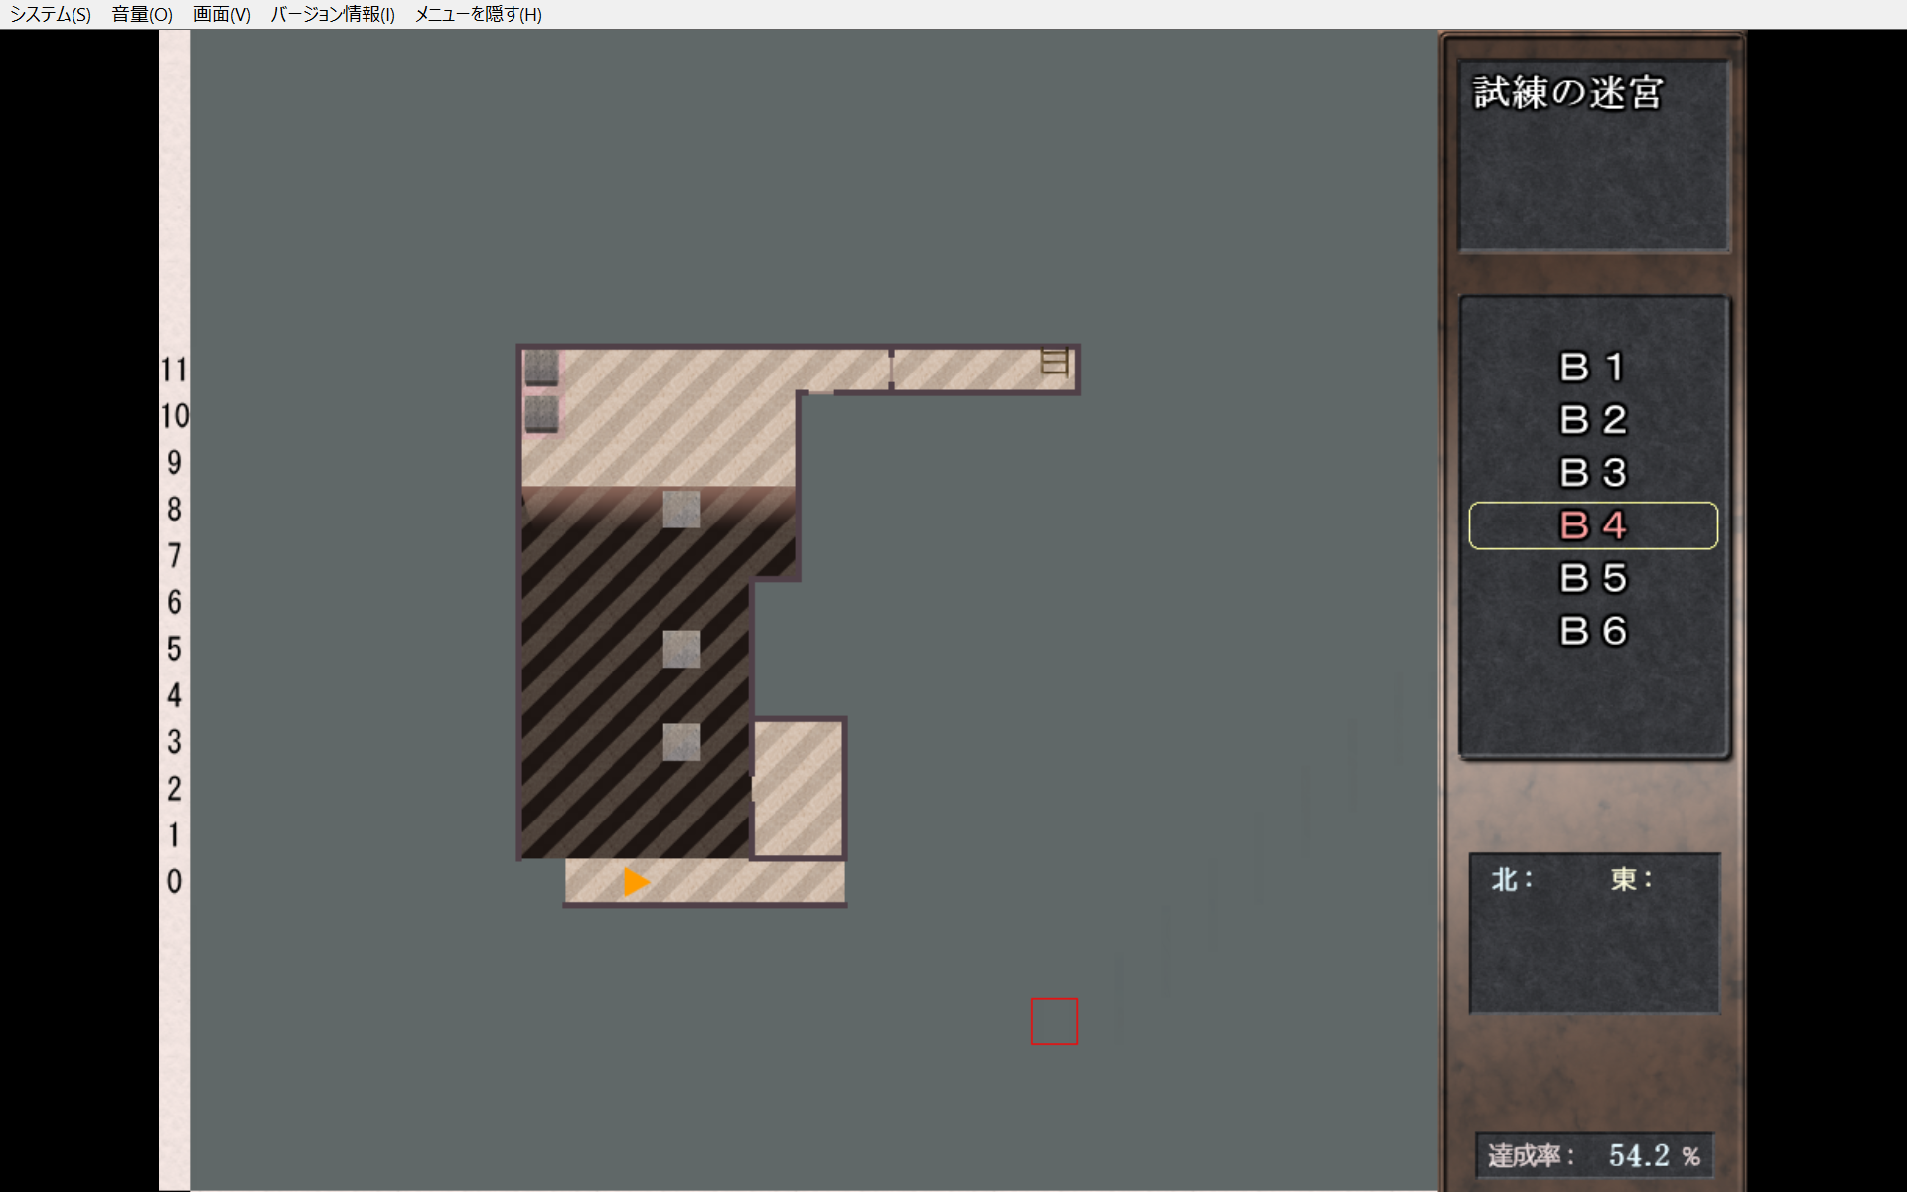Click the orange player arrow marker
This screenshot has height=1192, width=1907.
point(636,882)
